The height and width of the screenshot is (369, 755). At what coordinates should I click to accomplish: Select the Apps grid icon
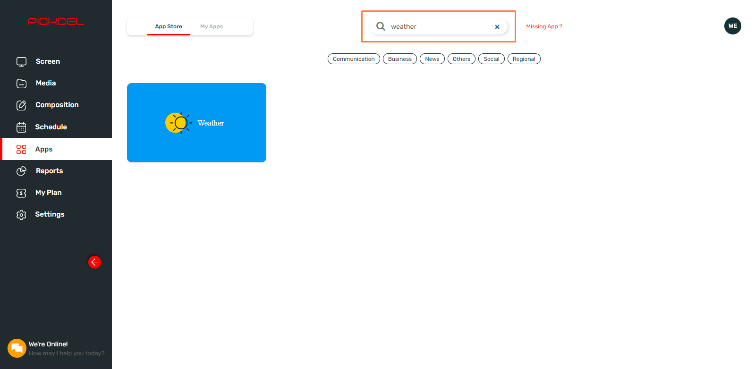coord(21,150)
